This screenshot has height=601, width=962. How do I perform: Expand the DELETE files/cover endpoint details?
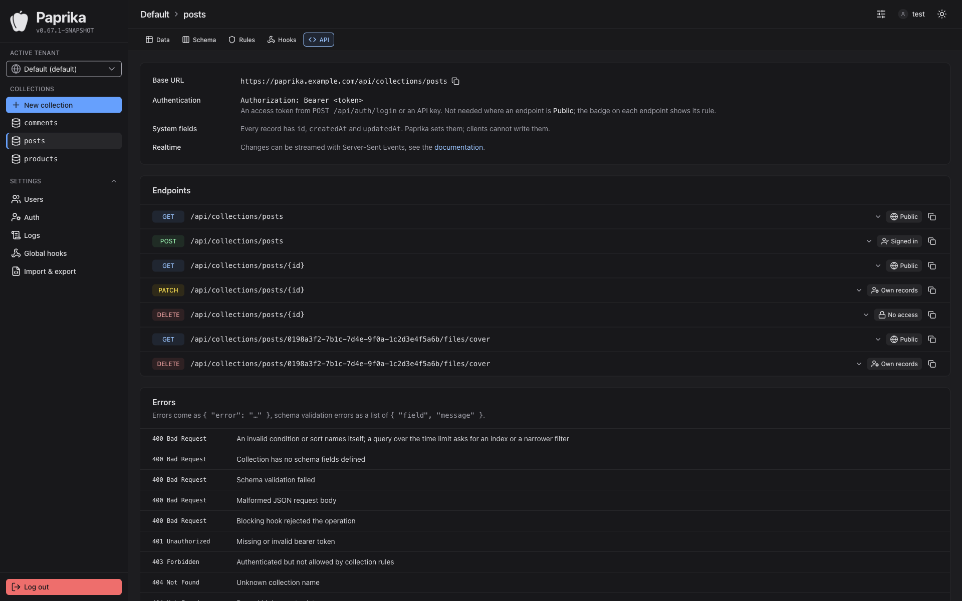859,364
